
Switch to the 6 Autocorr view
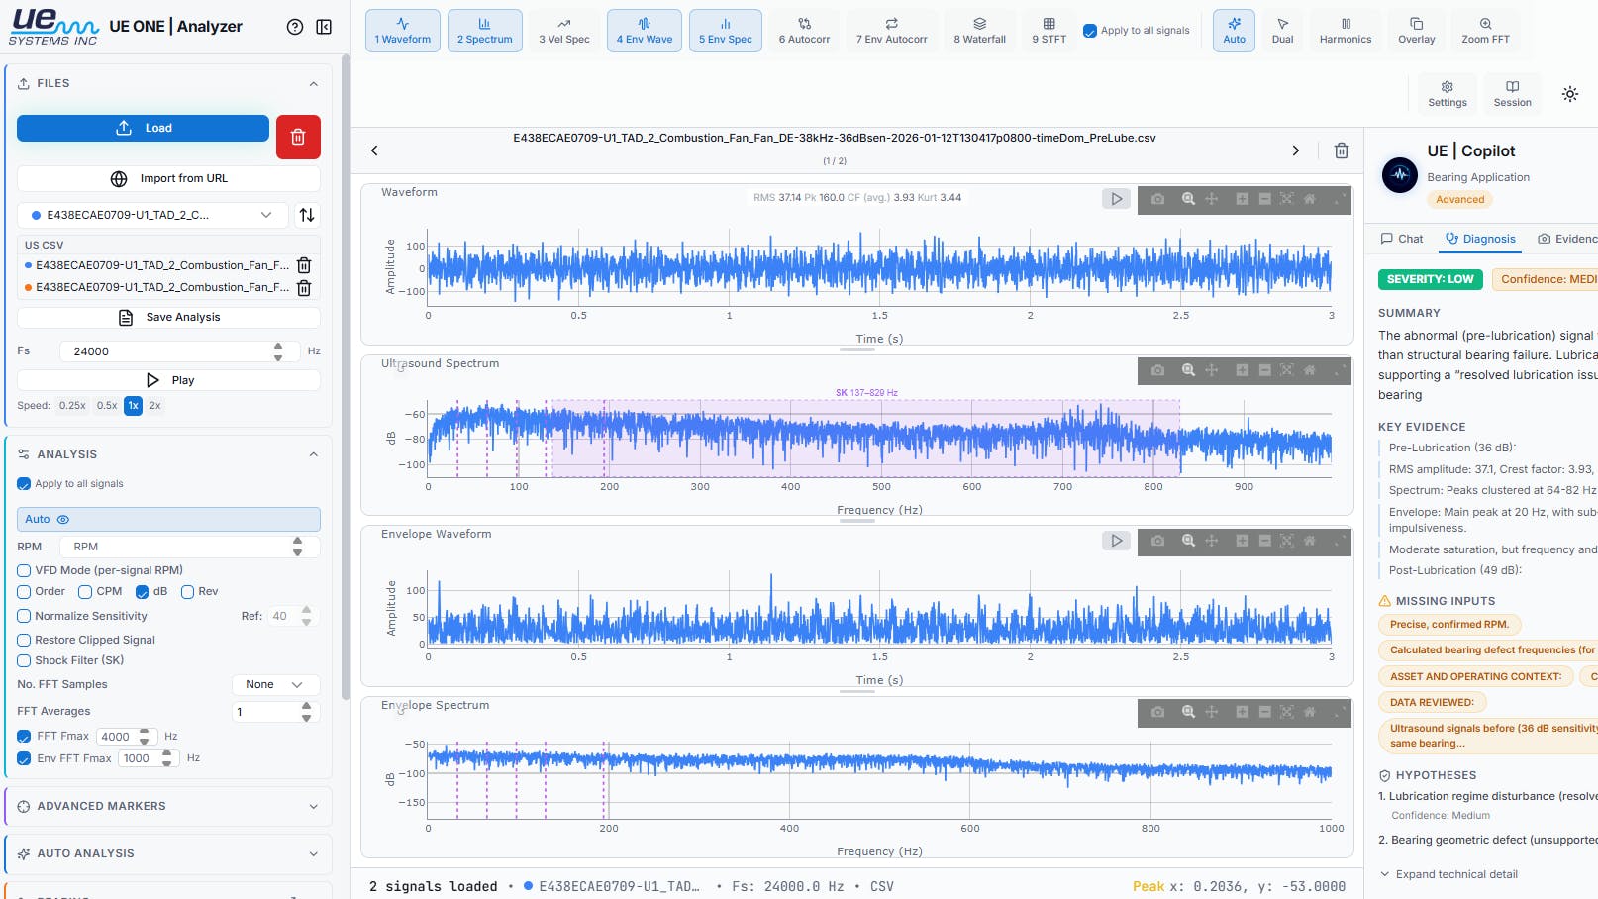tap(804, 31)
